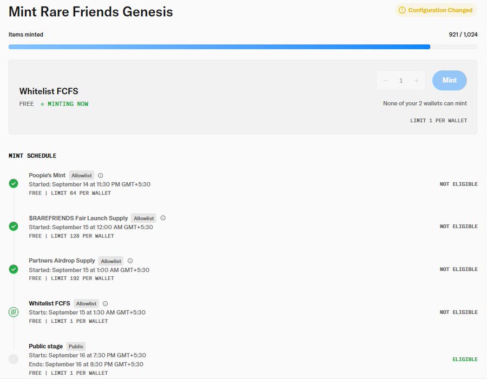Click 'Ends: September 16 at 8:30 PM GMT+5:30'

86,364
